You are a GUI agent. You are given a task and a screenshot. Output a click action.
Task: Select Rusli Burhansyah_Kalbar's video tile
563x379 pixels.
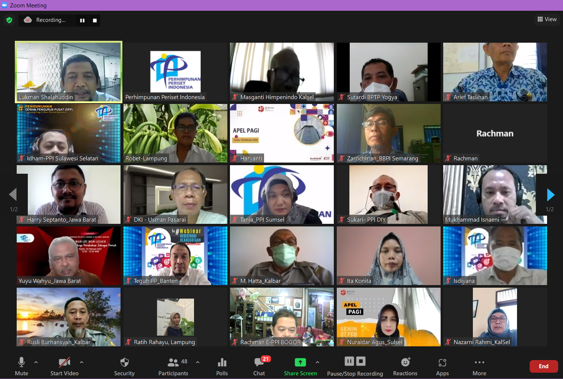point(69,317)
